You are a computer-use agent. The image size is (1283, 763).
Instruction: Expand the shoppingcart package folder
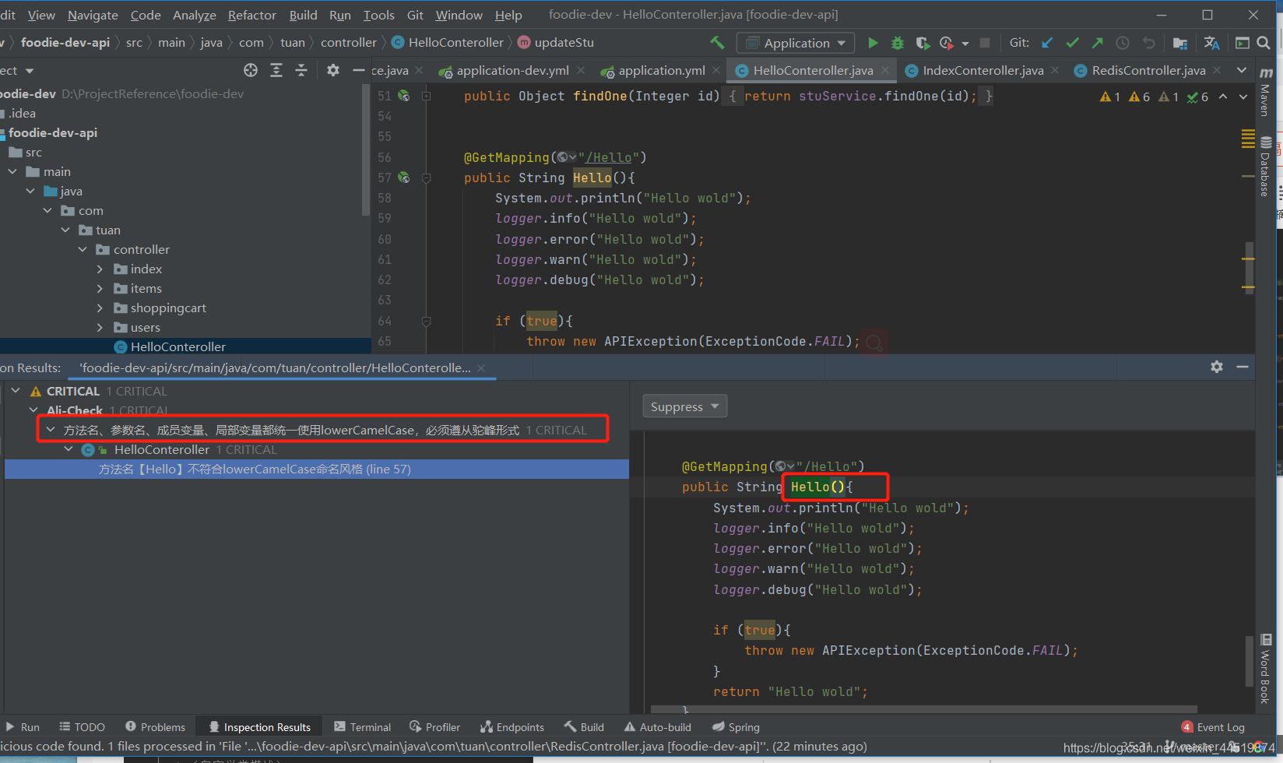click(100, 308)
